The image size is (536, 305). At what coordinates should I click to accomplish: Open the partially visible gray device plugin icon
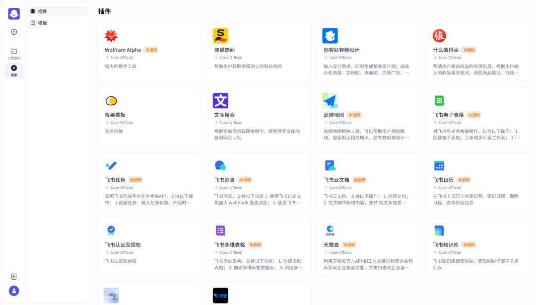coord(111,296)
